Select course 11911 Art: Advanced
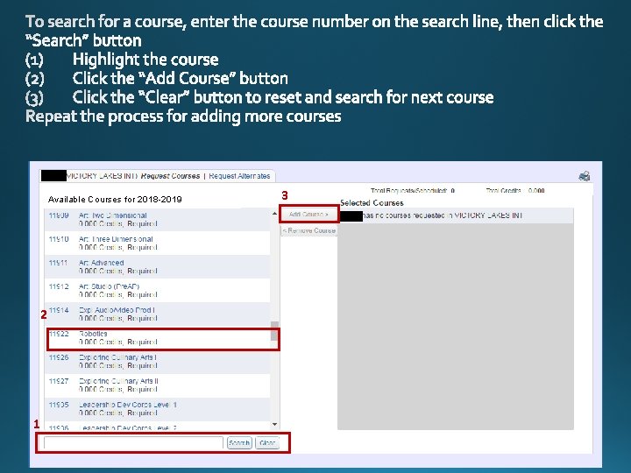Viewport: 631px width, 473px height. coord(158,266)
